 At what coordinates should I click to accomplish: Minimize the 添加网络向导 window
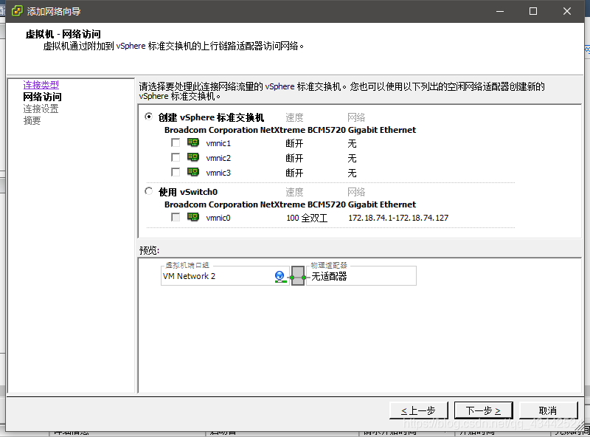coord(500,11)
